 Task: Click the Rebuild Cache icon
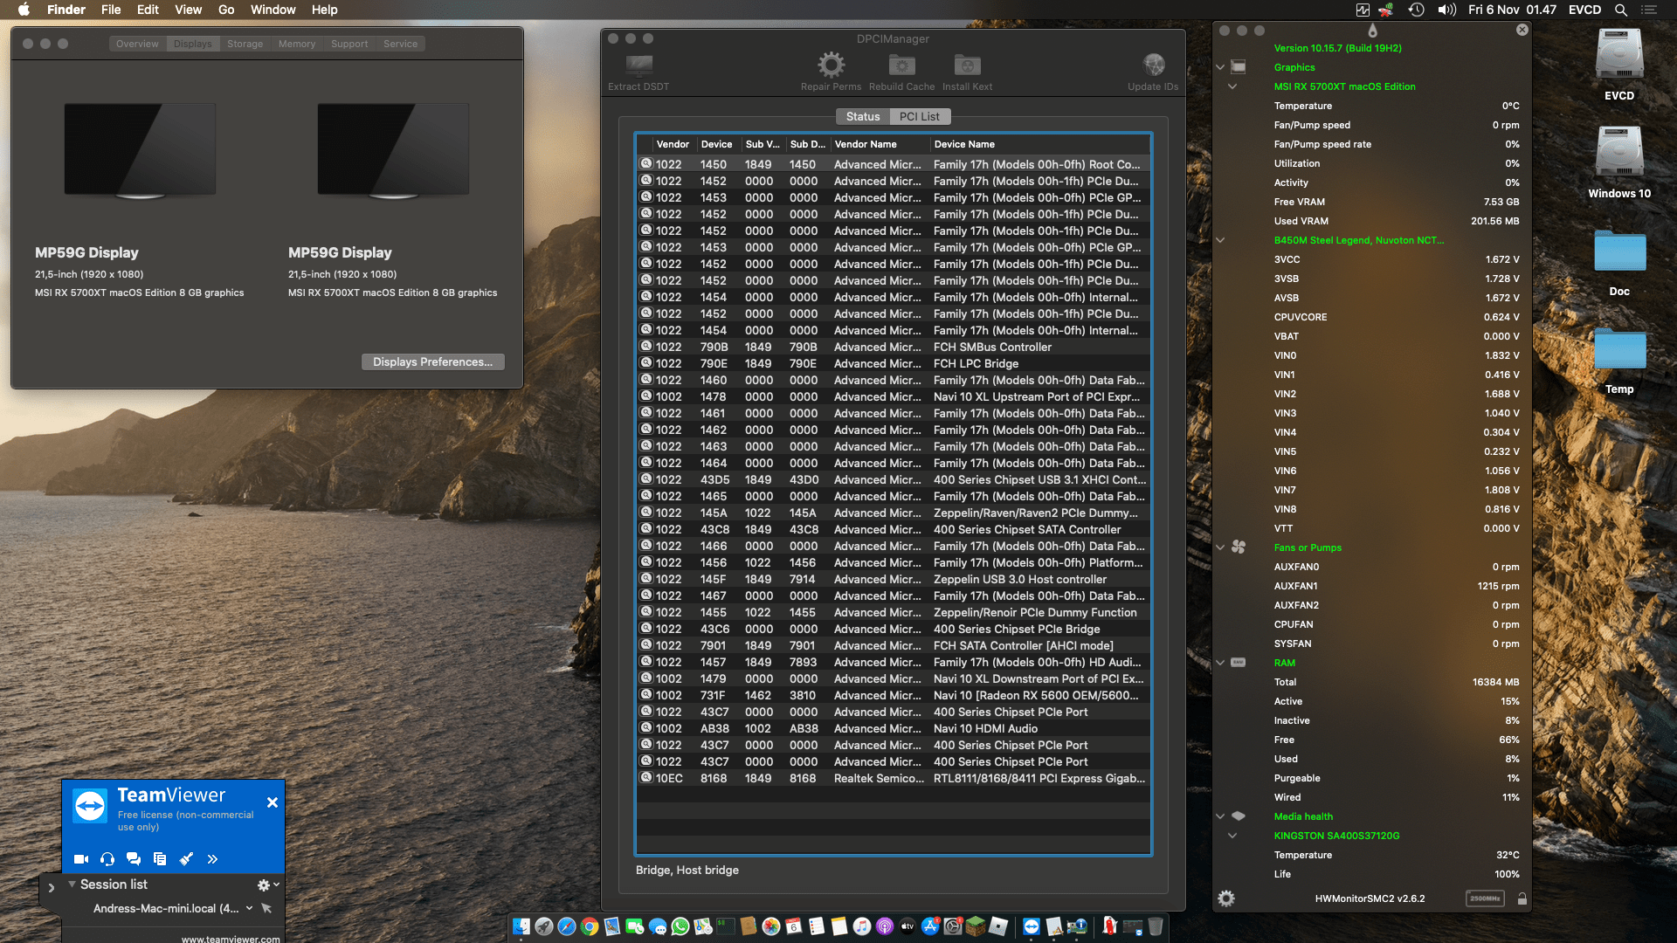901,65
